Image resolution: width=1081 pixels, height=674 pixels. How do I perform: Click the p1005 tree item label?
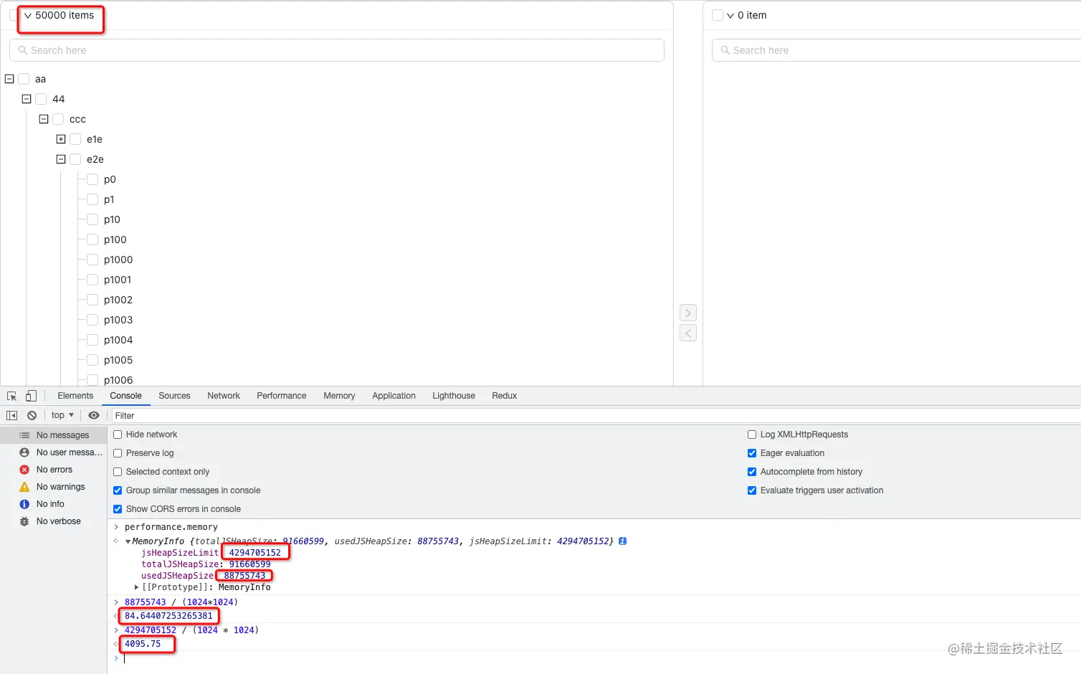click(118, 360)
